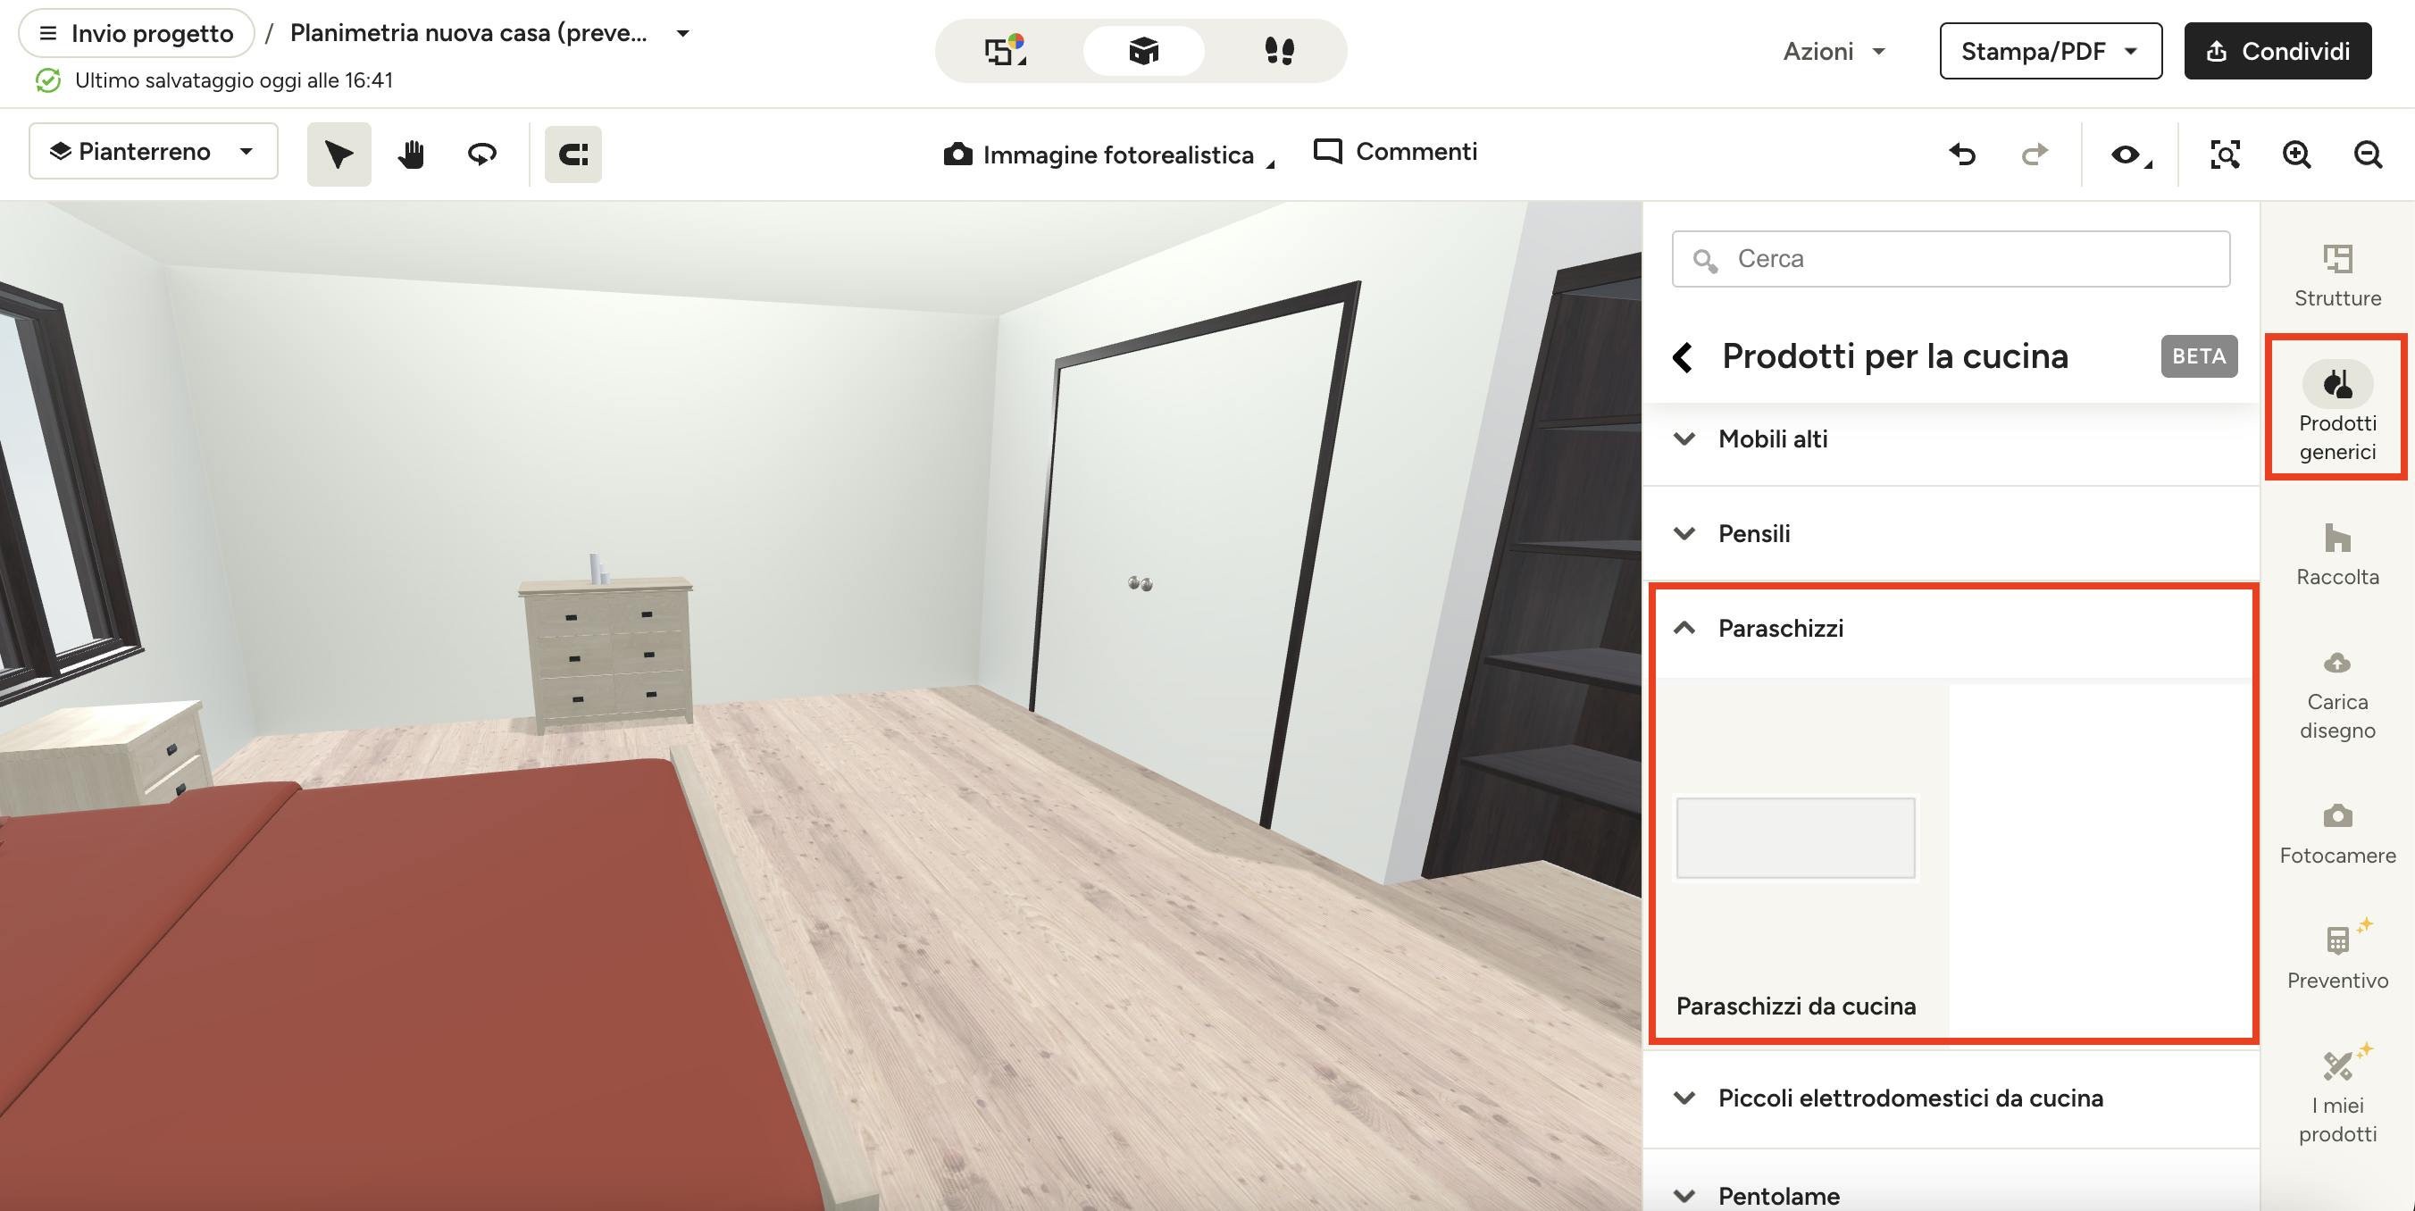Open the Pianterreno floor dropdown
Screen dimensions: 2415x1211
click(x=153, y=151)
